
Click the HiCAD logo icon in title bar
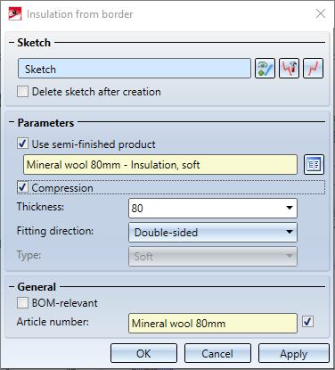[15, 14]
